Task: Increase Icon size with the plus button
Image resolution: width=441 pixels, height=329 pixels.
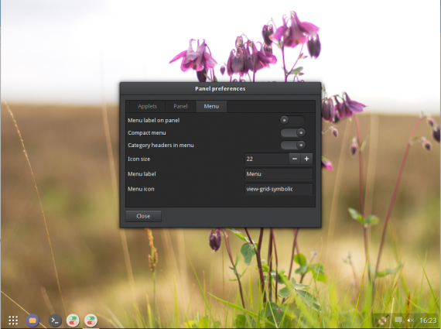Action: (306, 159)
